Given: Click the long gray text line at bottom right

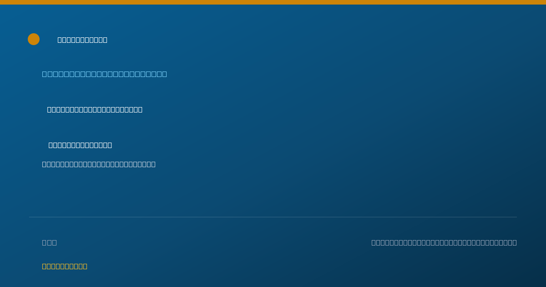Looking at the screenshot, I should tap(444, 242).
